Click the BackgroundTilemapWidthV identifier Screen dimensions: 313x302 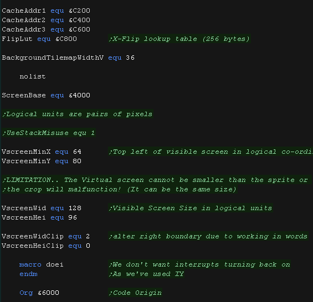53,58
